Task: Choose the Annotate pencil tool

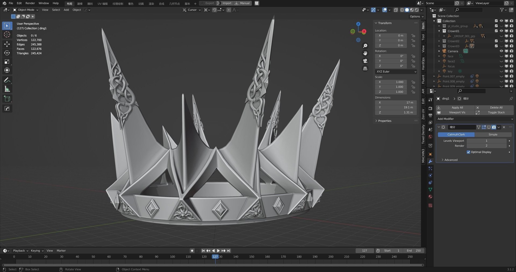Action: pyautogui.click(x=7, y=80)
